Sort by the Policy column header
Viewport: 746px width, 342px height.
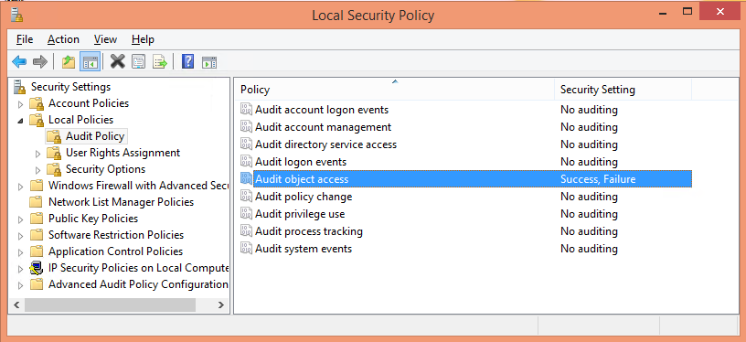pyautogui.click(x=394, y=90)
